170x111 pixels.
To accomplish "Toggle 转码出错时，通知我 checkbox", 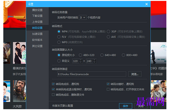I will click(x=108, y=84).
